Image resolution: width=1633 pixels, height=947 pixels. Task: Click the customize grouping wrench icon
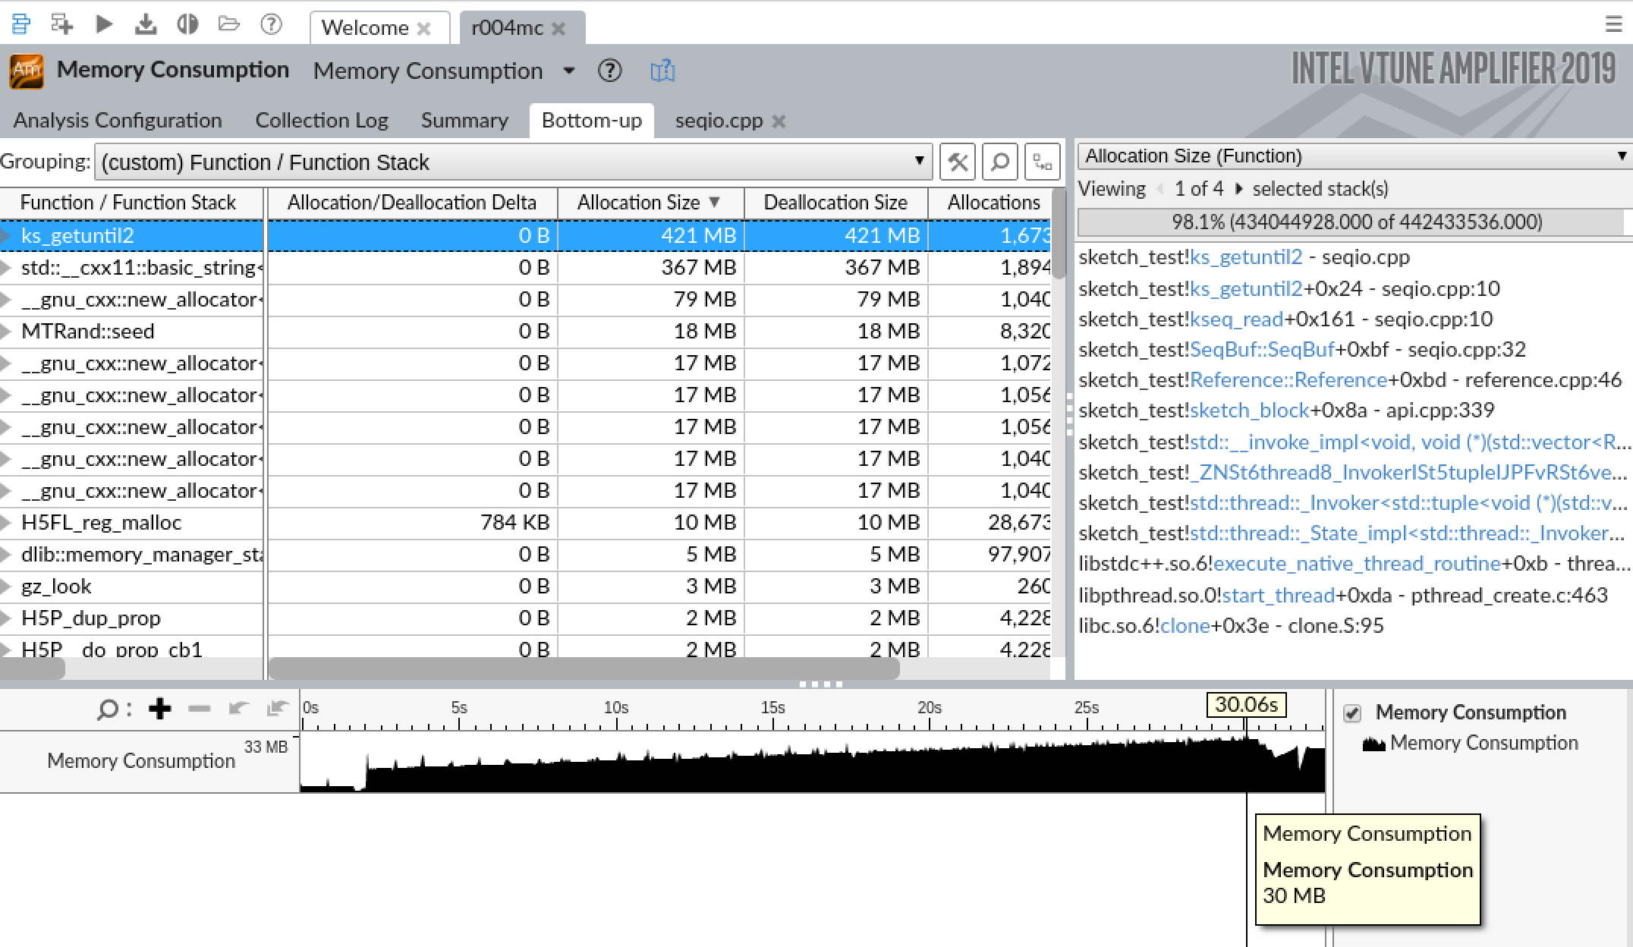[x=958, y=162]
